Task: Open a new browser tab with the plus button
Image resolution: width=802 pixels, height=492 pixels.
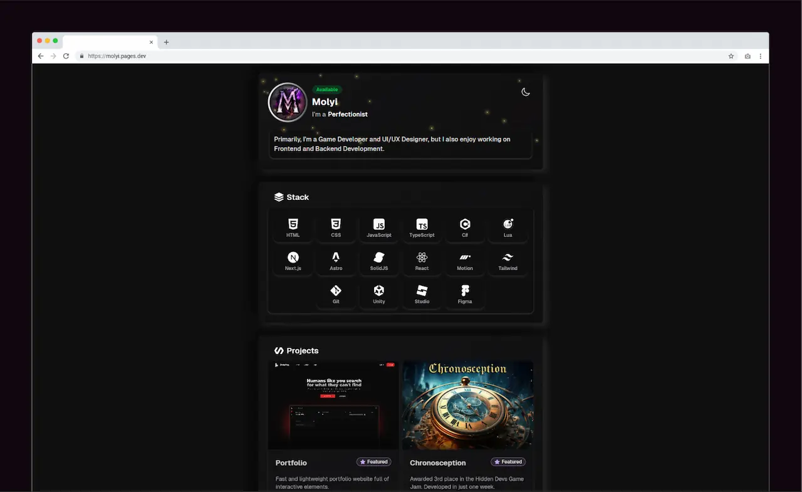Action: 166,41
